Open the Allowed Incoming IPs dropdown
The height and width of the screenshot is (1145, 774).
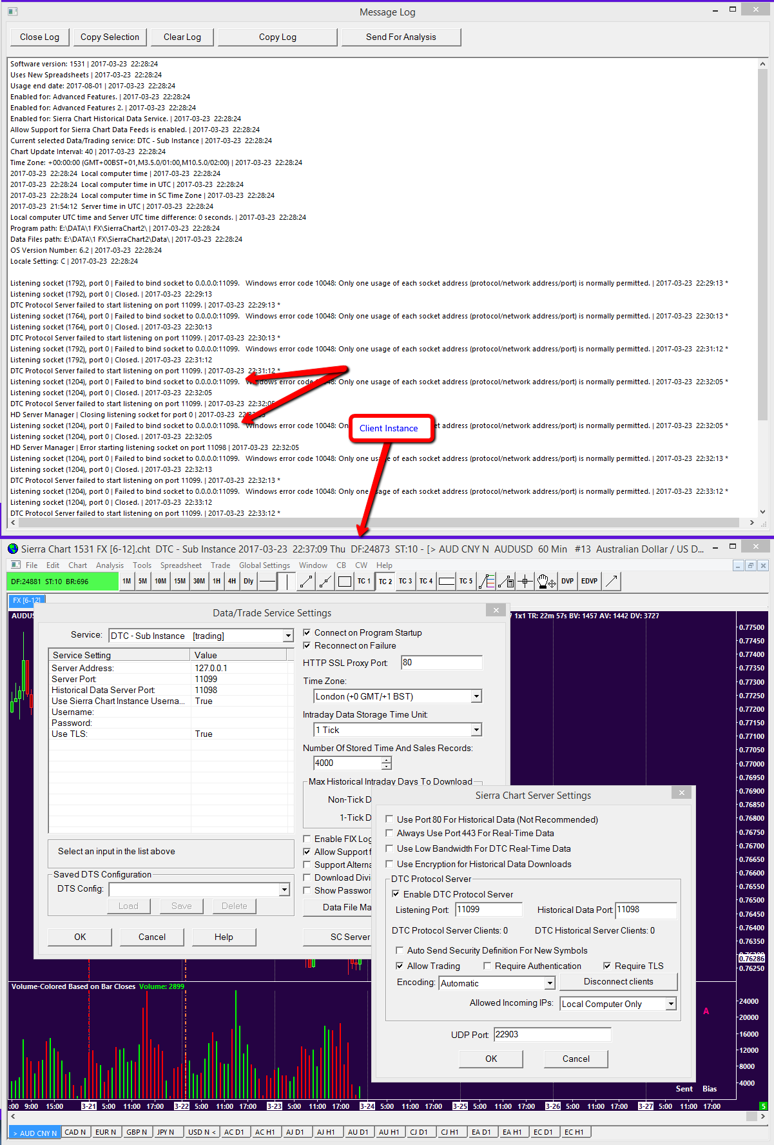[671, 1004]
